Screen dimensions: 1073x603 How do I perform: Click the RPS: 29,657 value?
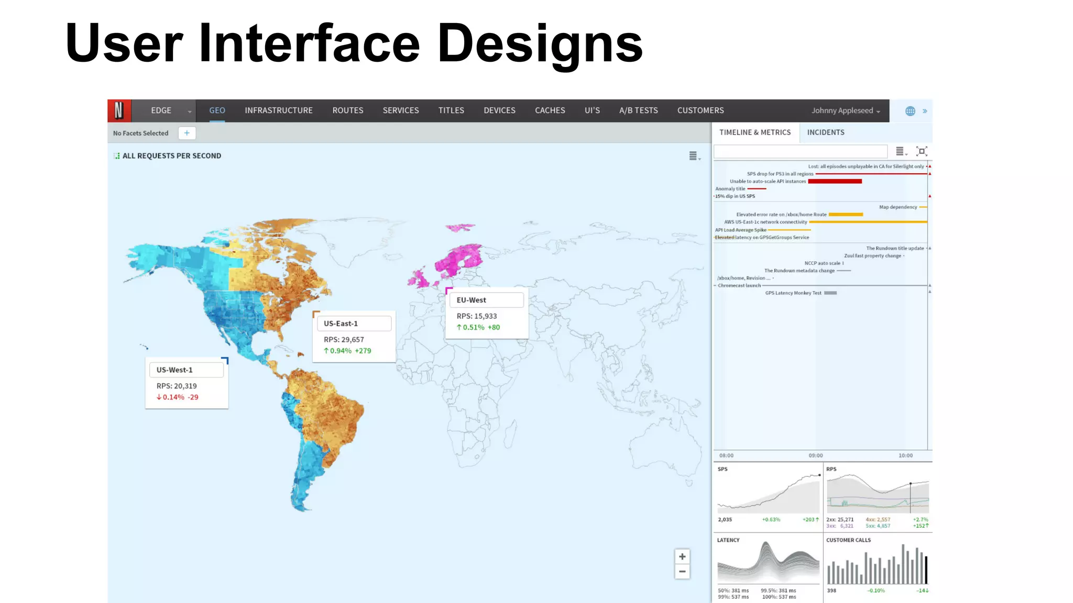coord(344,339)
